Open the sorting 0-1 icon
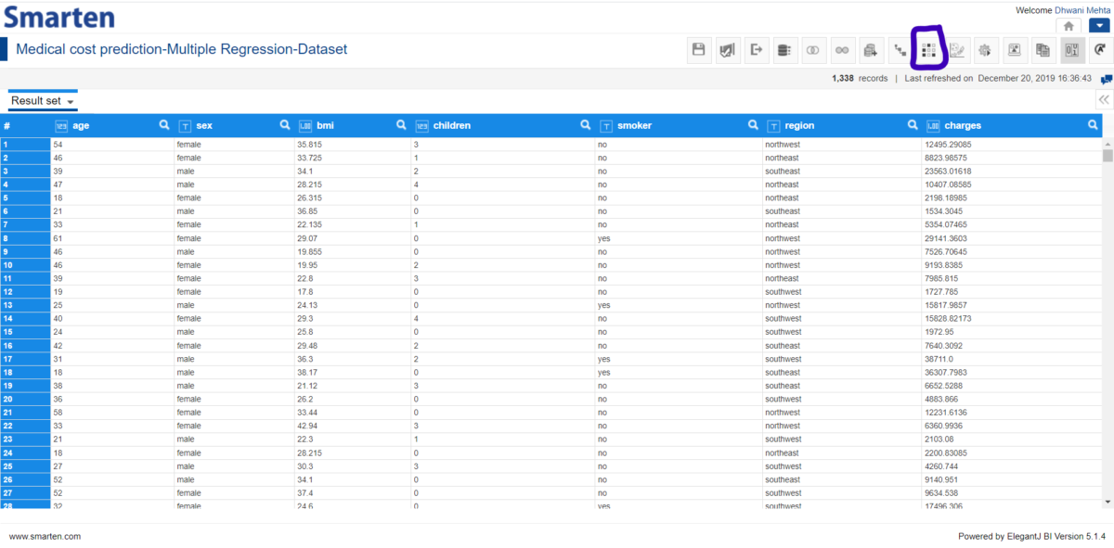Viewport: 1114px width, 548px height. [1070, 50]
